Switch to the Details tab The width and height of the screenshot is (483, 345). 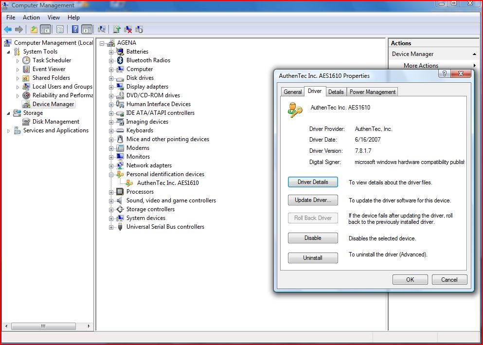336,92
